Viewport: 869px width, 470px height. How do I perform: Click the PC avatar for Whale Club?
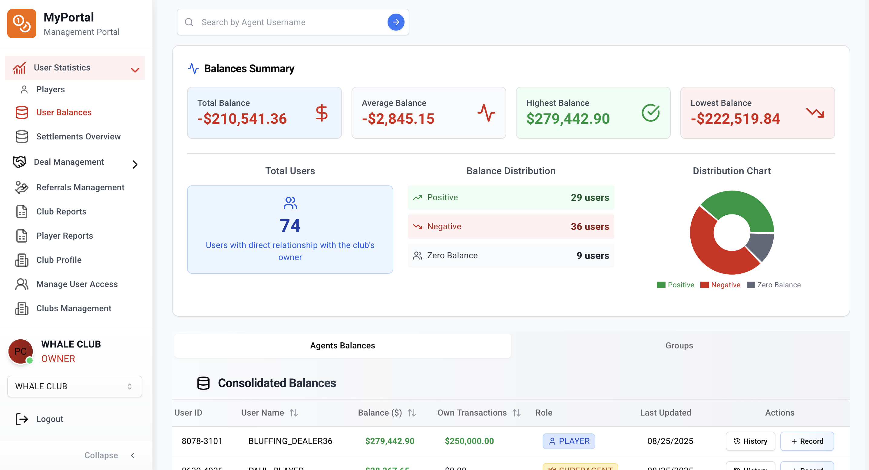coord(21,351)
